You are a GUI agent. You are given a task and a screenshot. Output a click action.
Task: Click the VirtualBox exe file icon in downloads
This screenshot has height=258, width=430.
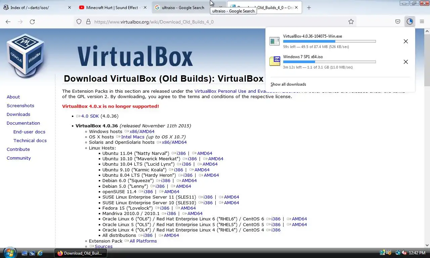pos(274,41)
